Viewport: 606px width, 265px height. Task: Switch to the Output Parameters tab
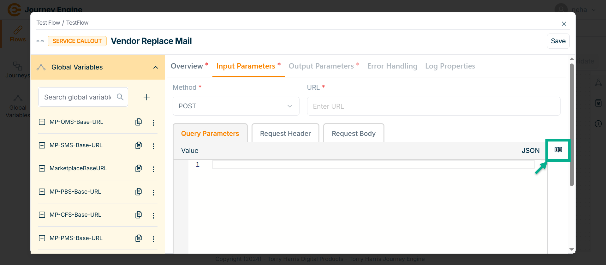321,66
